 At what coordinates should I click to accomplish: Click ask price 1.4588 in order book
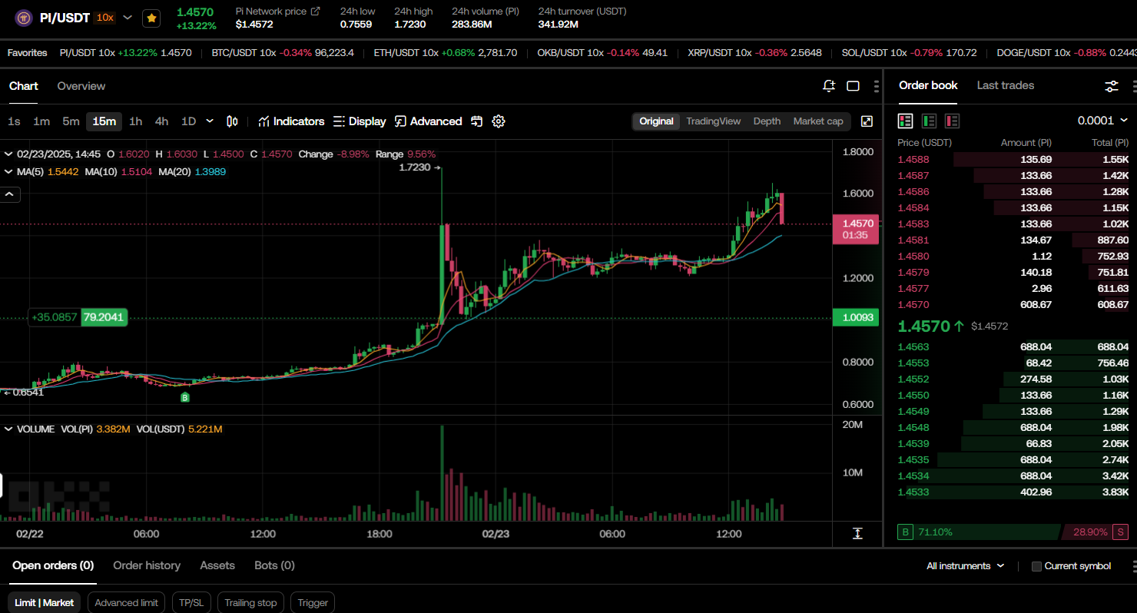tap(913, 160)
